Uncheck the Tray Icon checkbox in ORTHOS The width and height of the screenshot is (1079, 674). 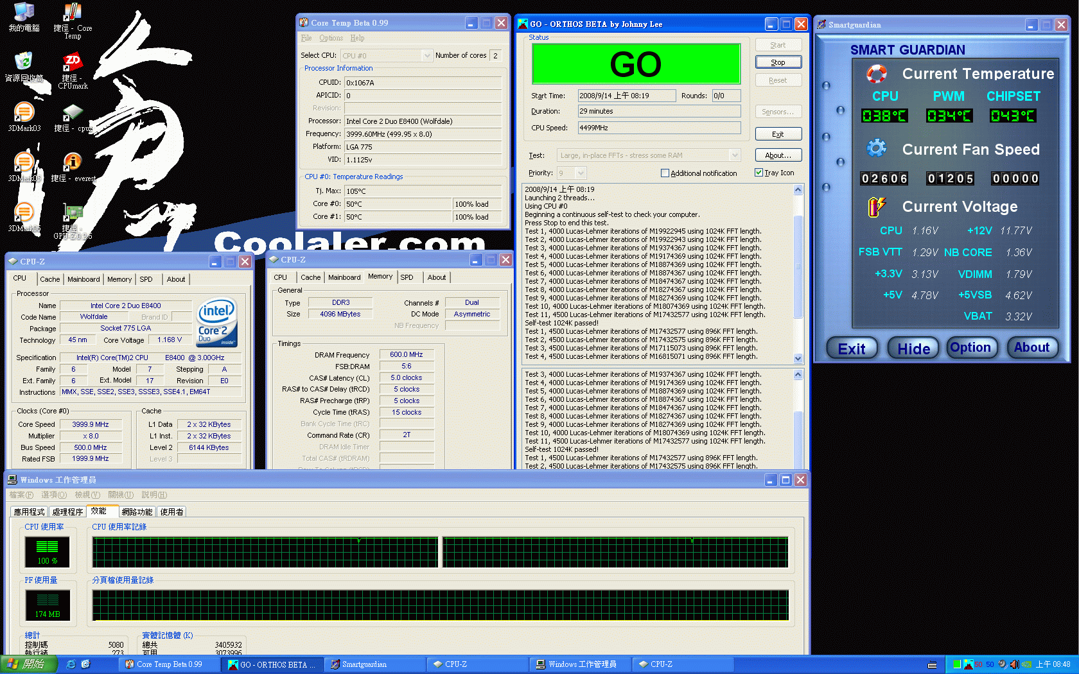759,172
